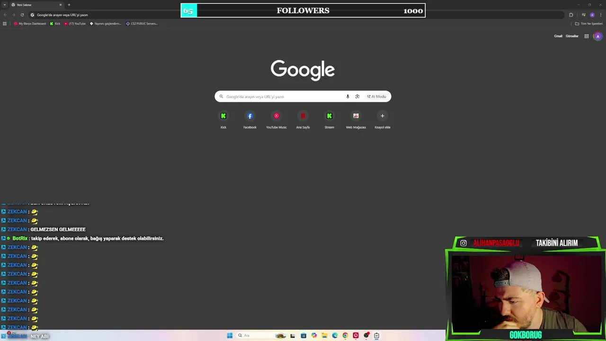Open the Ana Sayfa shortcut tile
Screen dimensions: 606x341
[303, 120]
